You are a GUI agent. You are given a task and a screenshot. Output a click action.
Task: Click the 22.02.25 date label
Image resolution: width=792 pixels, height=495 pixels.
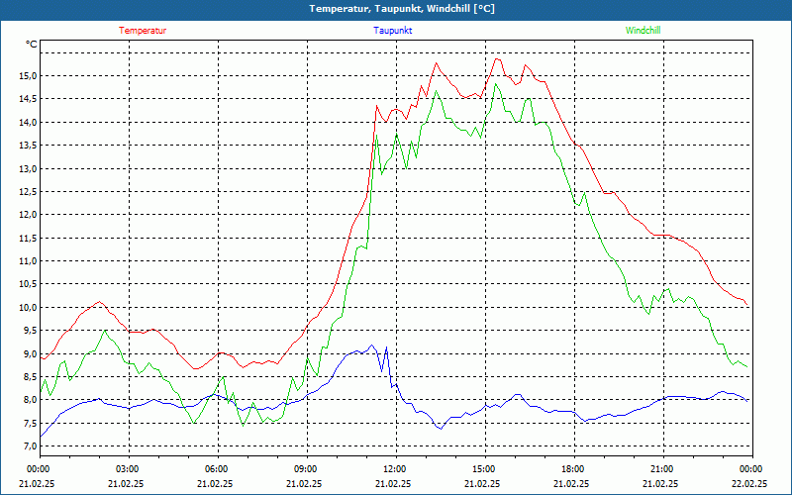(x=749, y=484)
